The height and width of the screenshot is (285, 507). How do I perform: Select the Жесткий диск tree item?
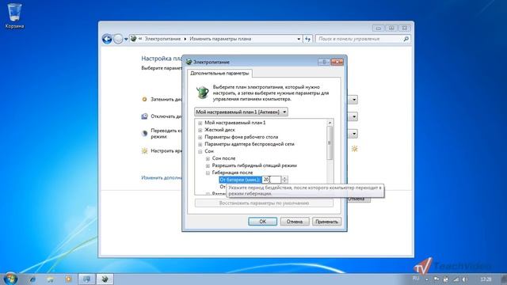pos(219,130)
